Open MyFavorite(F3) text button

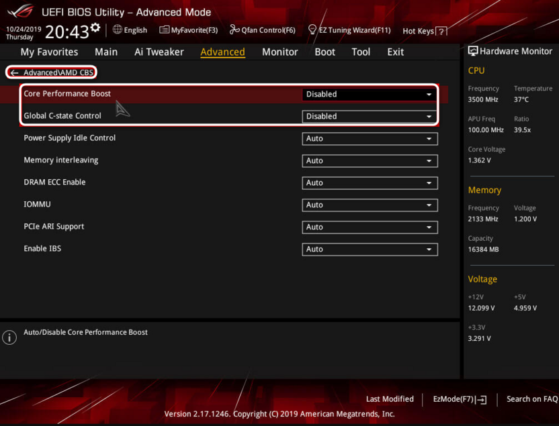pos(194,30)
